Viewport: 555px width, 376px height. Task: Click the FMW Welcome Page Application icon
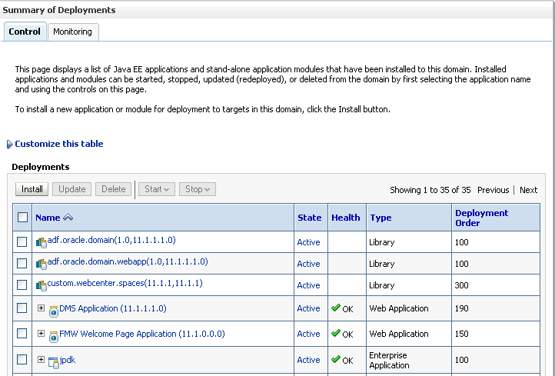tap(54, 336)
